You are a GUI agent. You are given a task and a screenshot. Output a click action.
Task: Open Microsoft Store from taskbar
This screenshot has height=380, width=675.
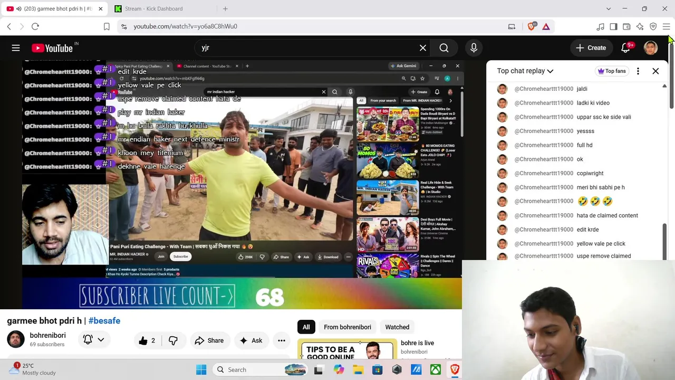point(378,370)
